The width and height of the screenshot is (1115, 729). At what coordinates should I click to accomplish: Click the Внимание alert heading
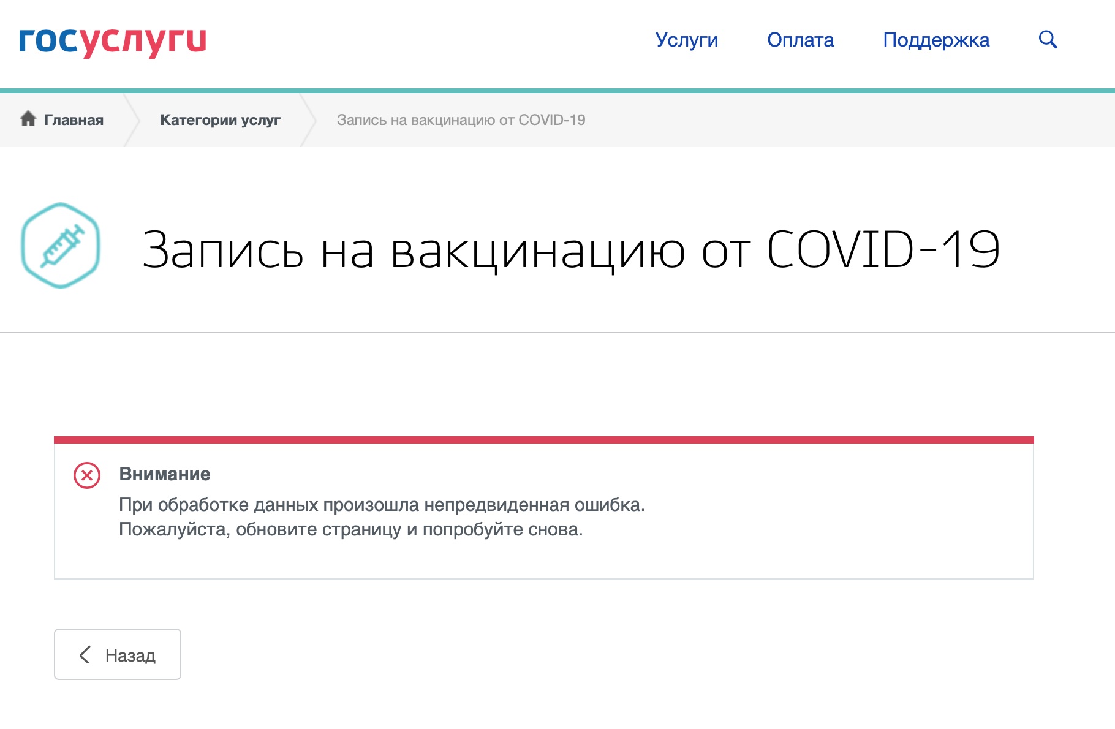coord(164,474)
